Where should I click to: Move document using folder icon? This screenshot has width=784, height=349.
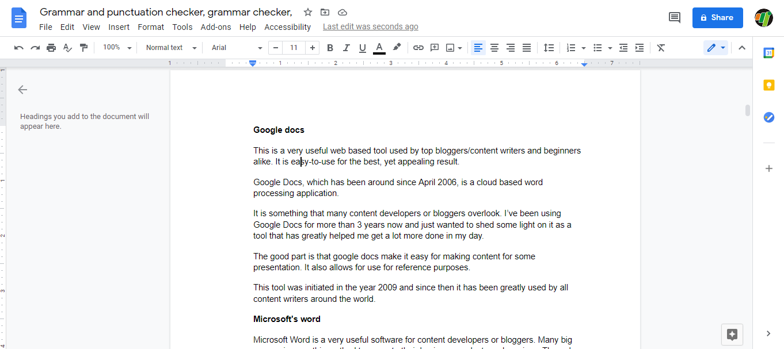tap(325, 12)
